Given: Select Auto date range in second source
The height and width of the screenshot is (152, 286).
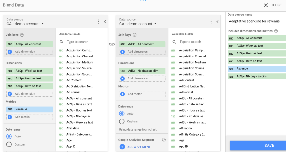Looking at the screenshot, I should [x=122, y=114].
